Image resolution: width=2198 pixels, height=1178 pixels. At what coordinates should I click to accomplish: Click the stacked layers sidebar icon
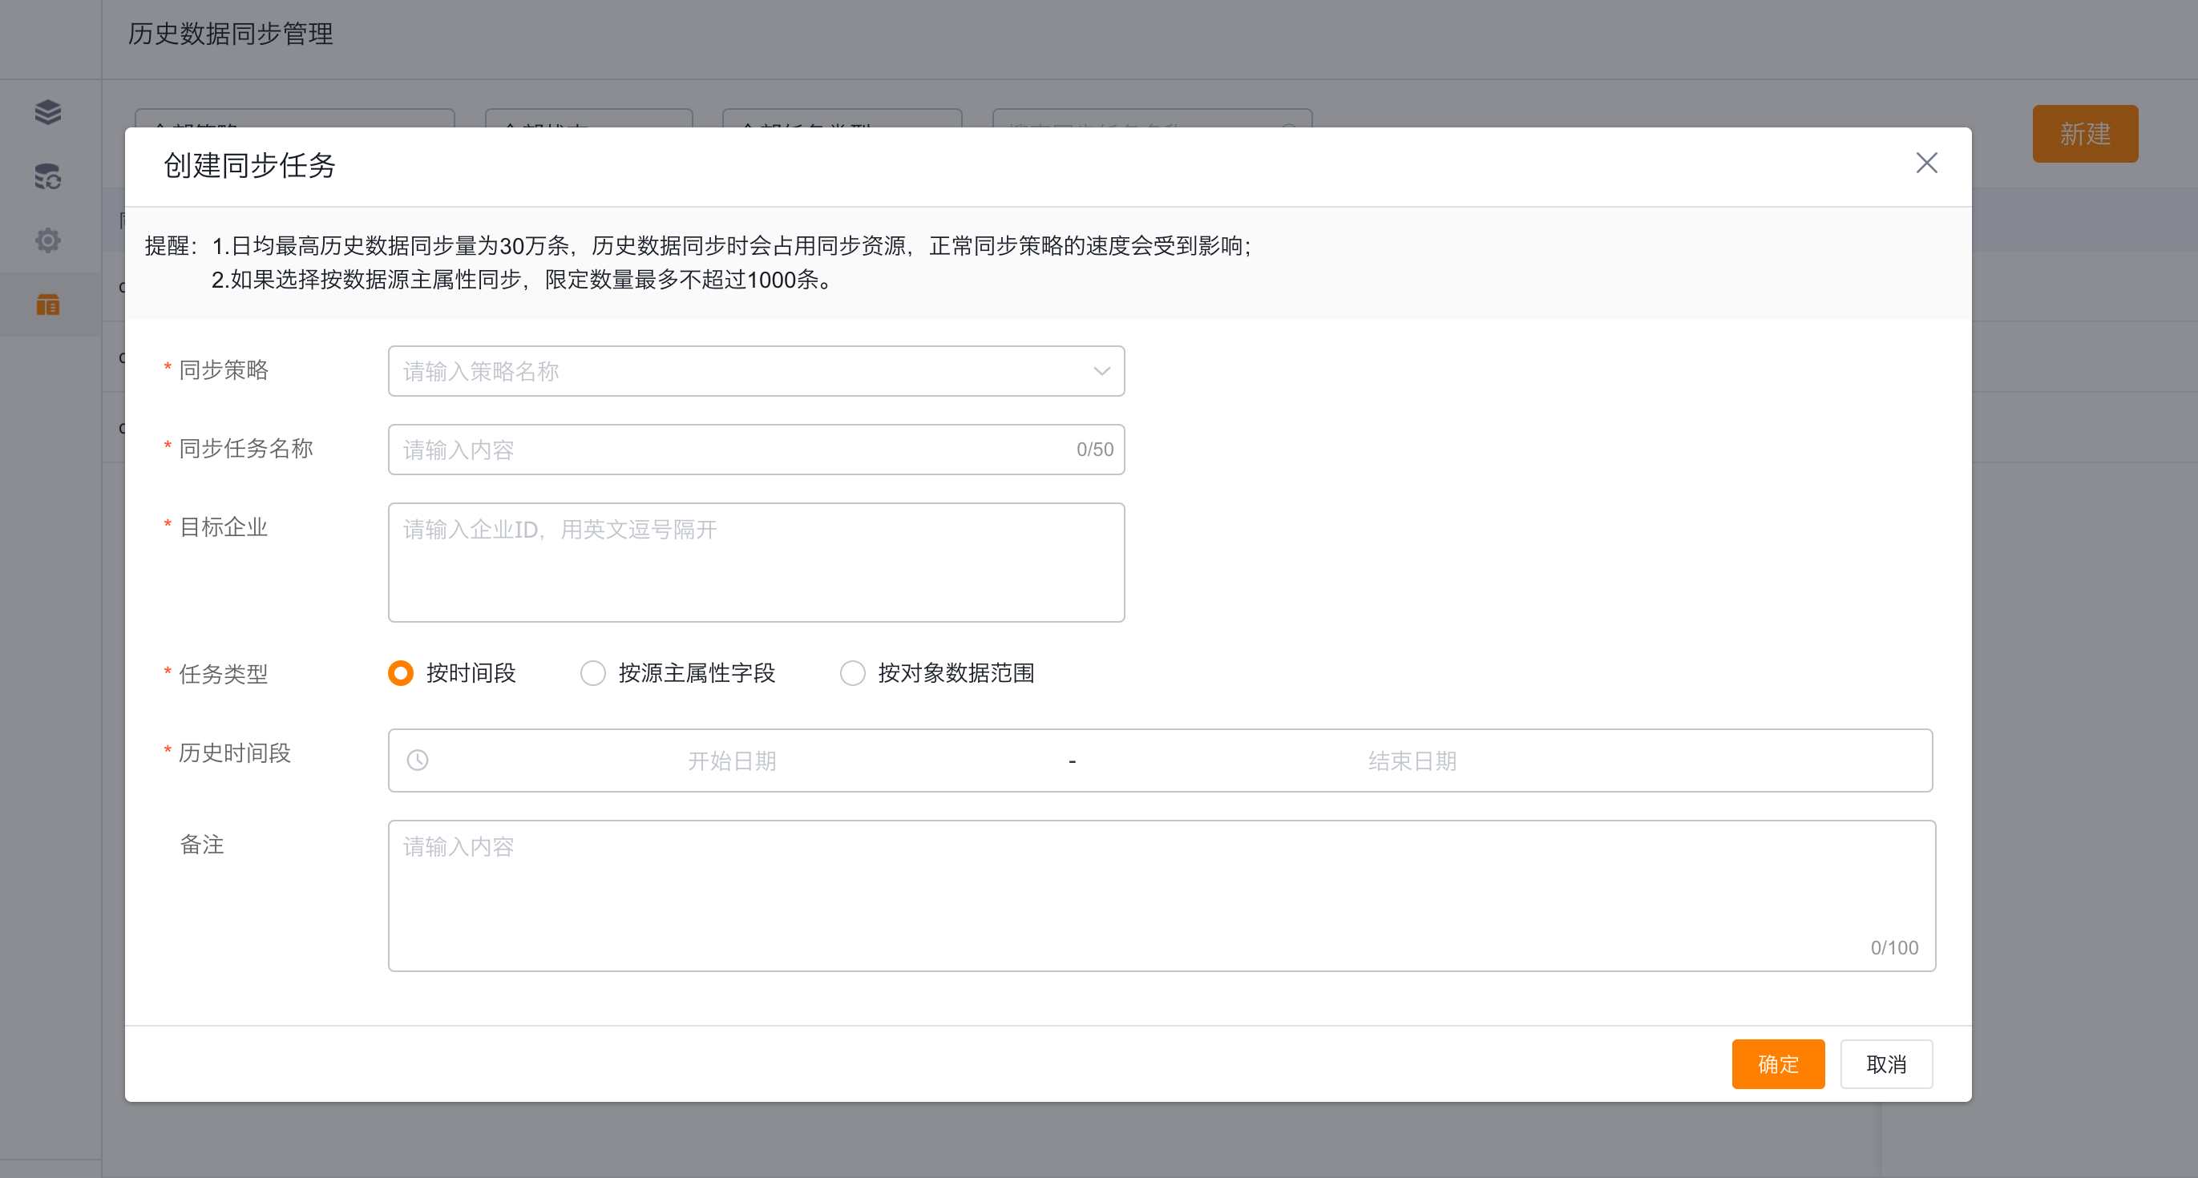coord(48,111)
